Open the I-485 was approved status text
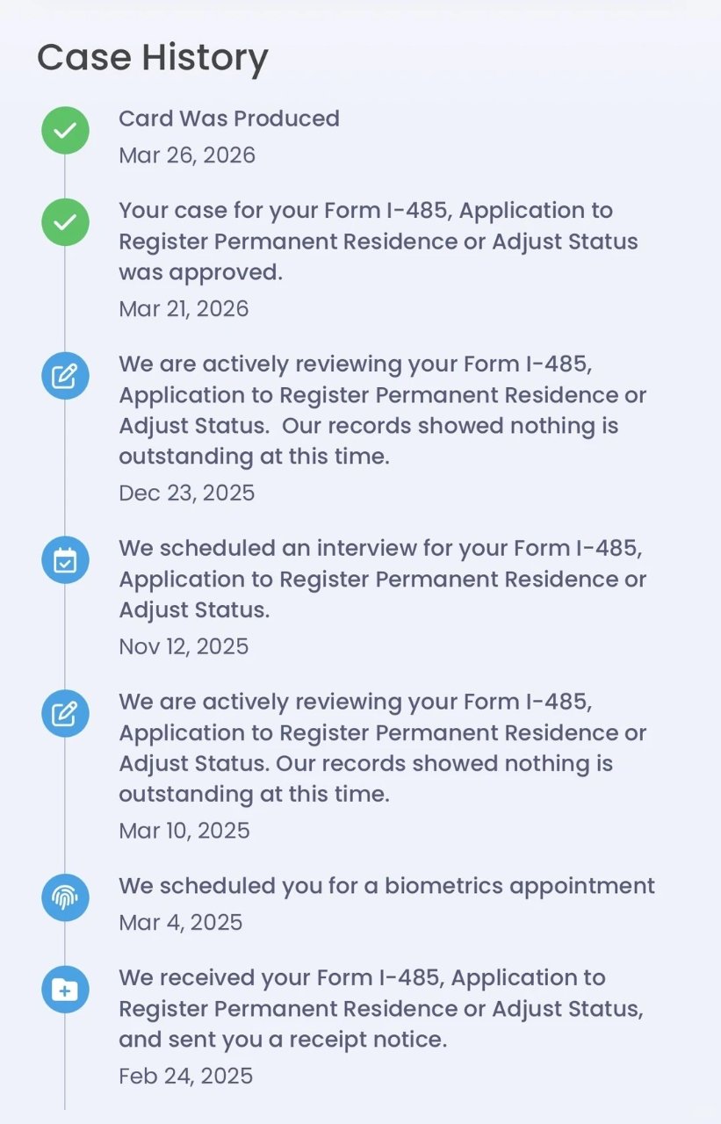 pos(379,241)
